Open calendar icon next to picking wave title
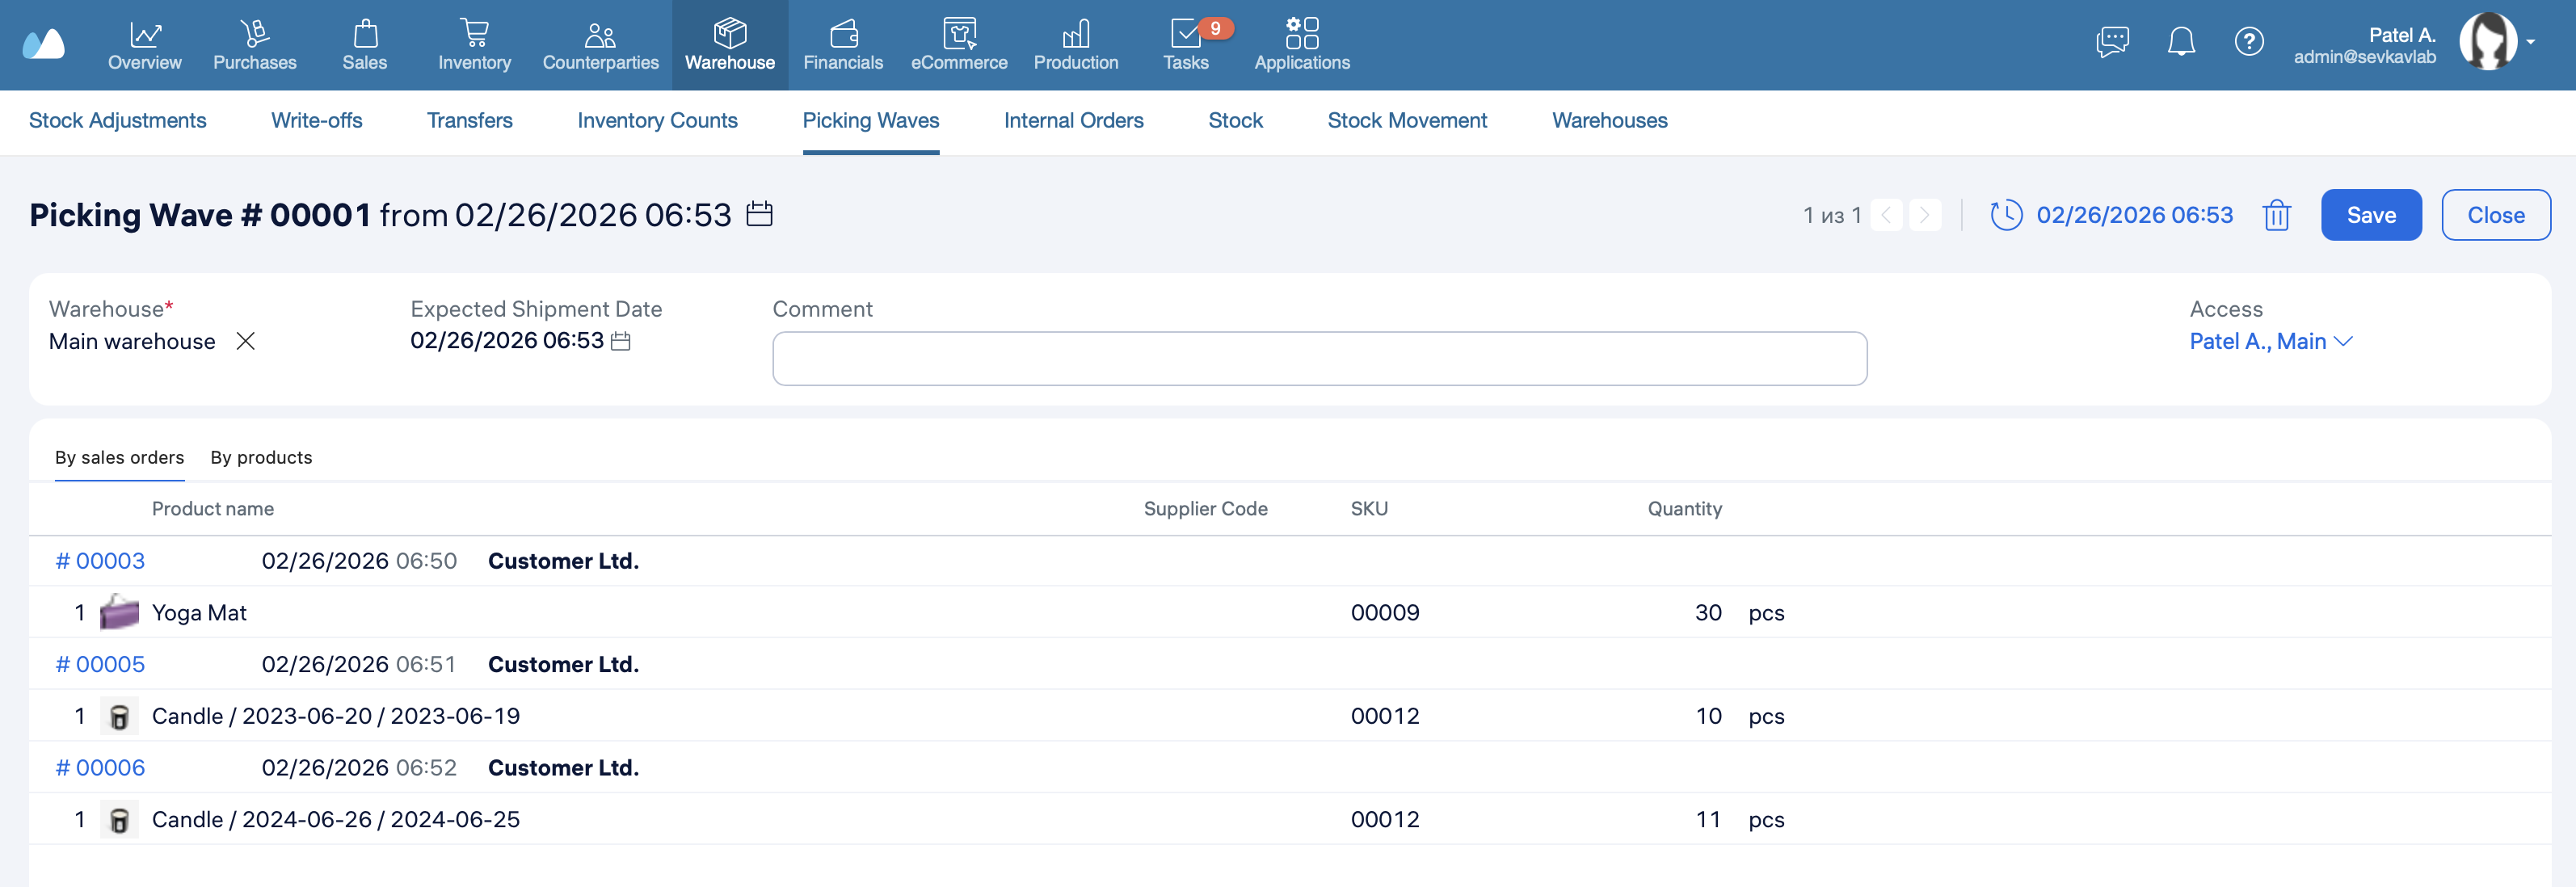 coord(760,214)
